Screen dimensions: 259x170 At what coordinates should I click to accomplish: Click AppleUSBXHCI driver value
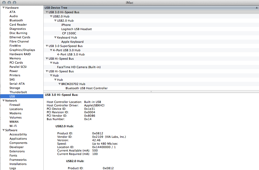[x=94, y=105]
